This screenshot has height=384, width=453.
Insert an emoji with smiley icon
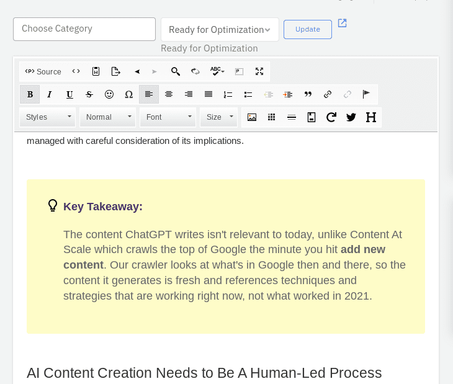109,94
